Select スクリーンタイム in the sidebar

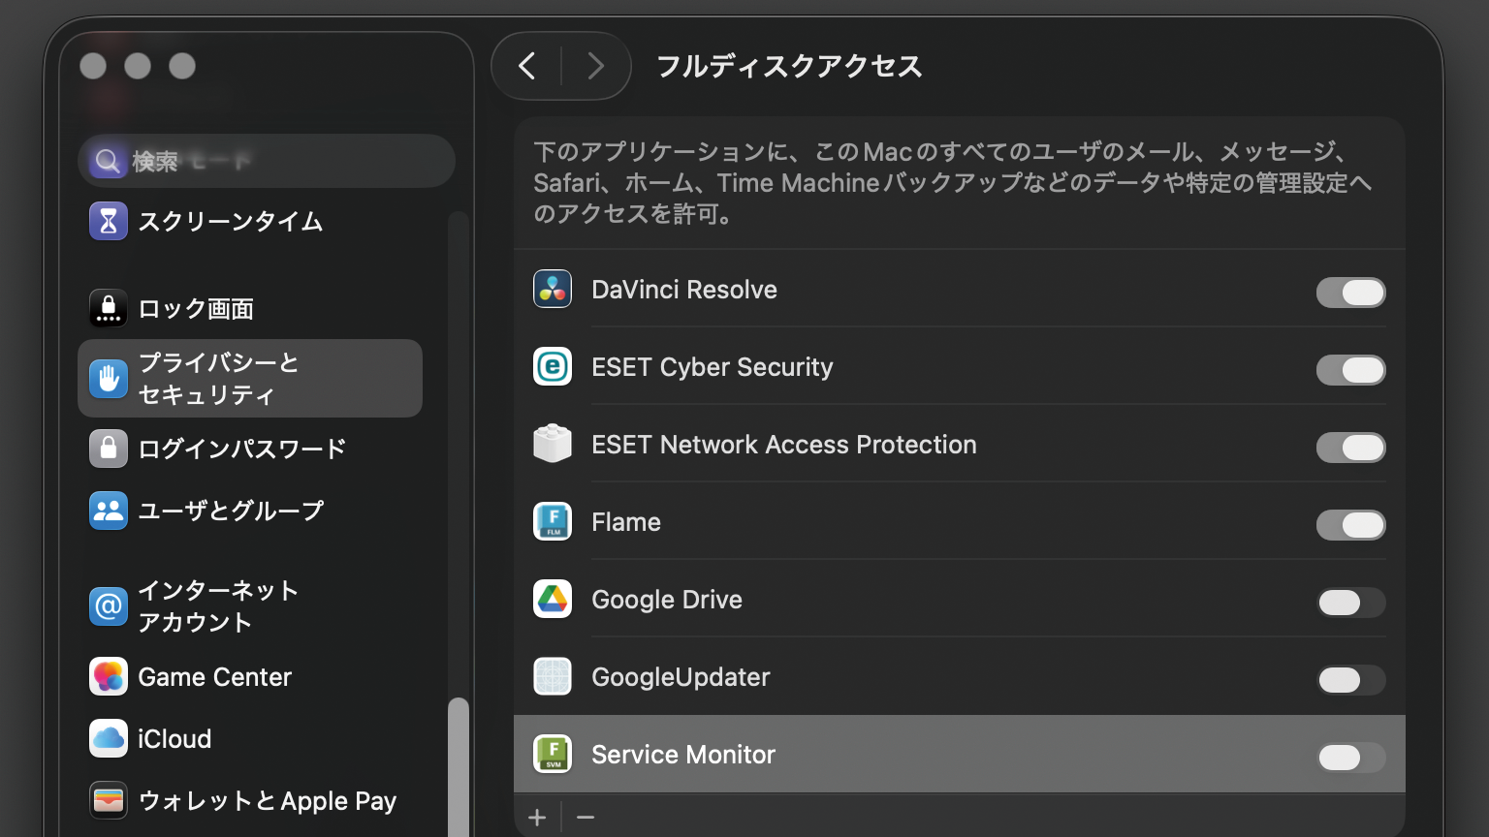(x=230, y=222)
